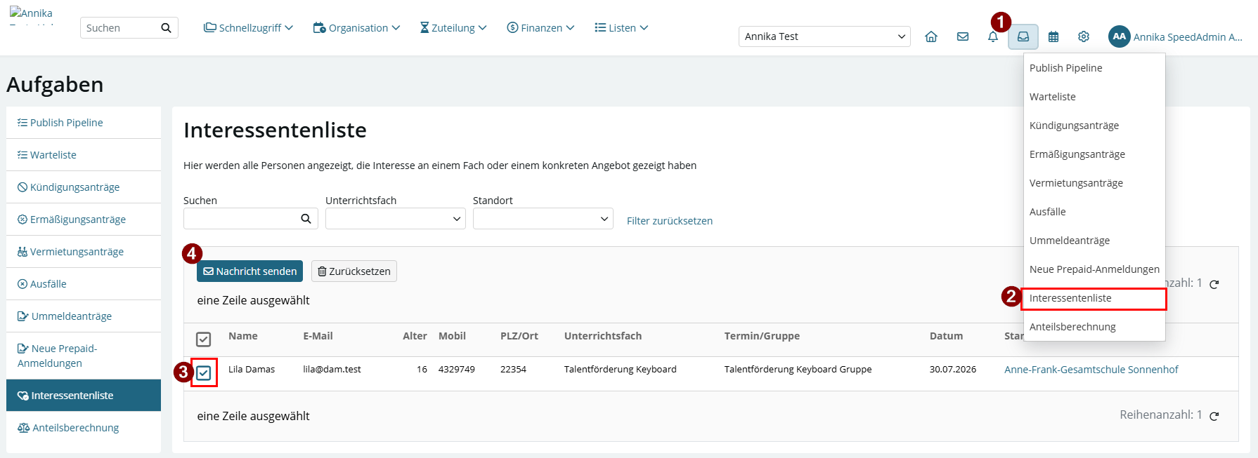Choose Ermäßigungsanträge in dropdown menu
Screen dimensions: 1258x458
point(1094,154)
